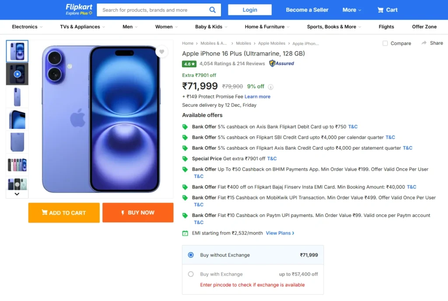Open the Offer Zone menu item
The width and height of the screenshot is (448, 301).
coord(424,27)
